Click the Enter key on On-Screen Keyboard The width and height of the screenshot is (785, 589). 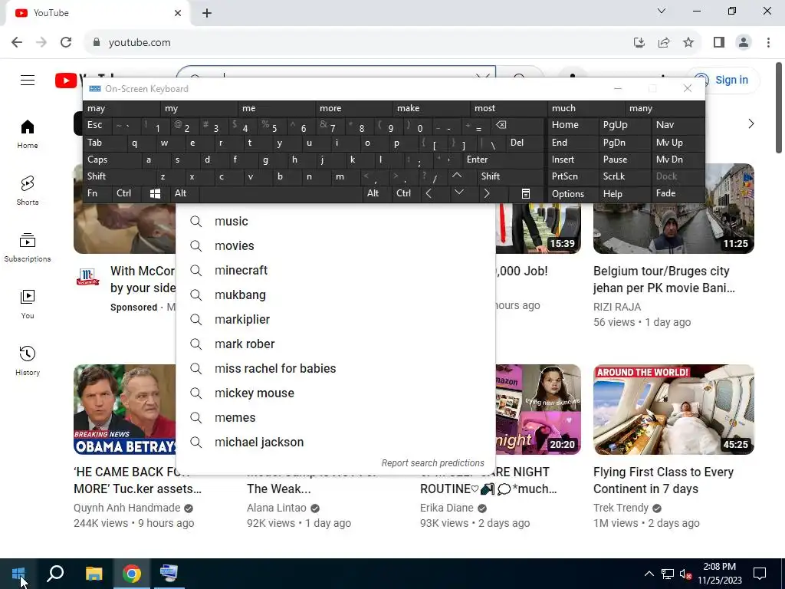coord(503,160)
